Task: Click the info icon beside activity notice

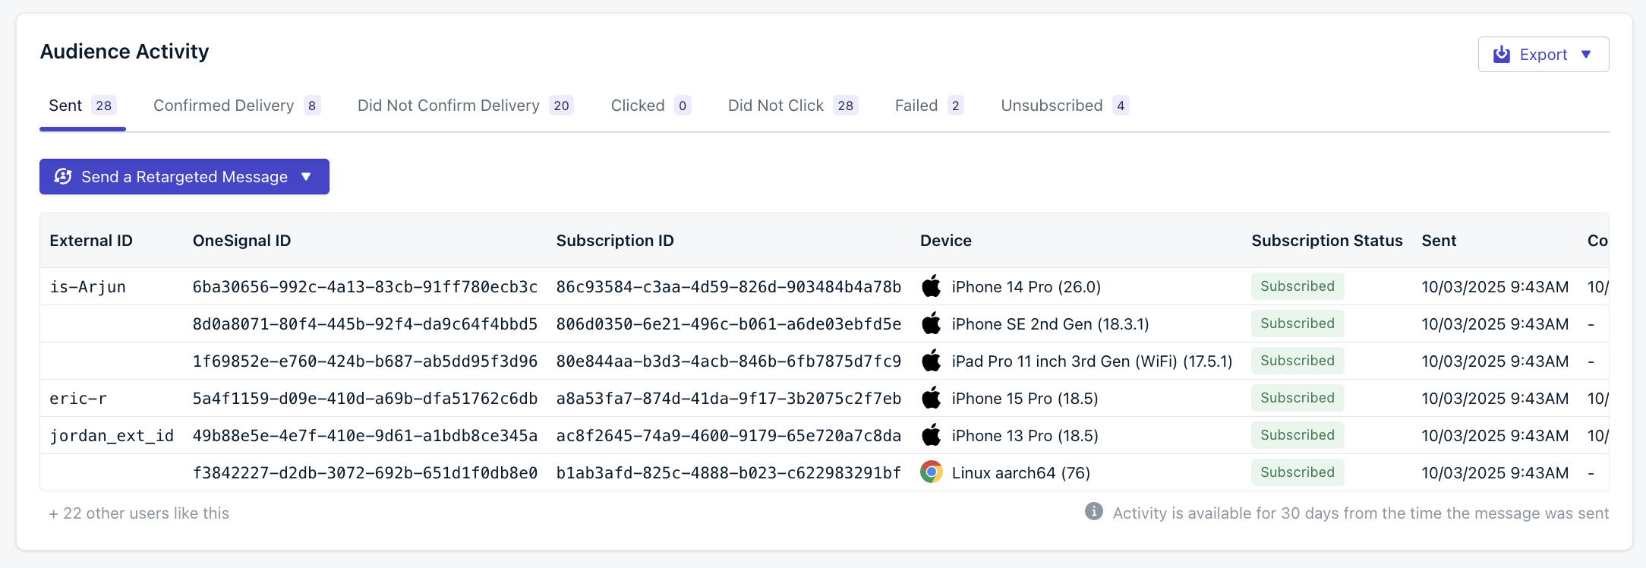Action: pyautogui.click(x=1093, y=512)
